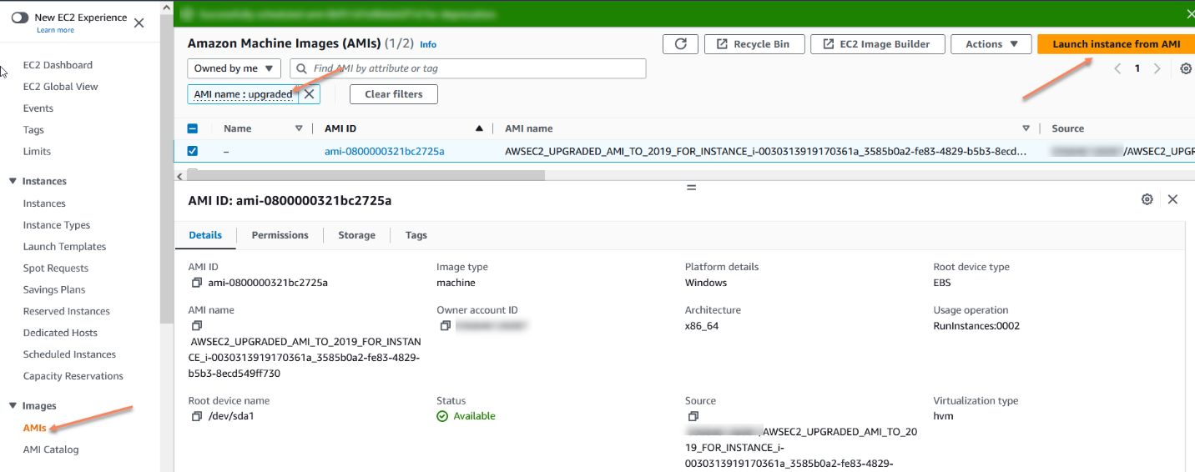Open details panel settings gear
1195x472 pixels.
click(1147, 199)
